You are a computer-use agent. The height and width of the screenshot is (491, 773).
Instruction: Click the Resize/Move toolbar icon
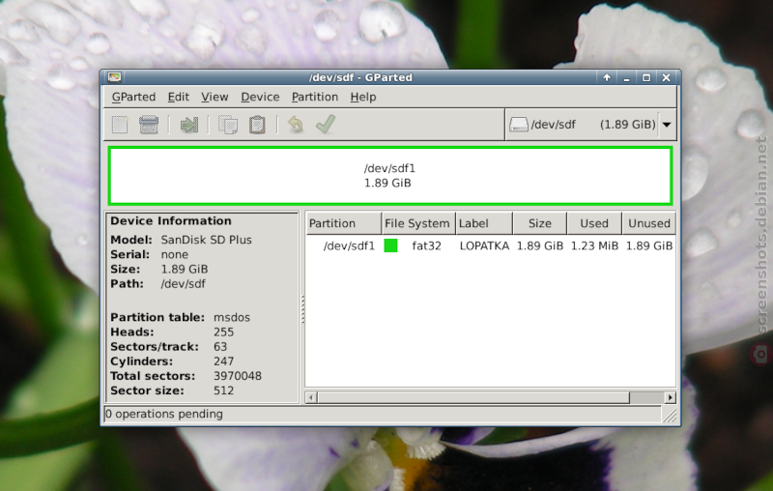pos(188,125)
